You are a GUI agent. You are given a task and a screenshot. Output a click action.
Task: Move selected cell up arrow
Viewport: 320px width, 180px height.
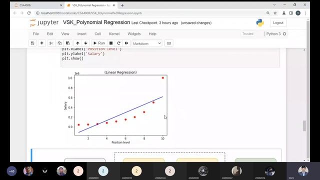coord(77,43)
